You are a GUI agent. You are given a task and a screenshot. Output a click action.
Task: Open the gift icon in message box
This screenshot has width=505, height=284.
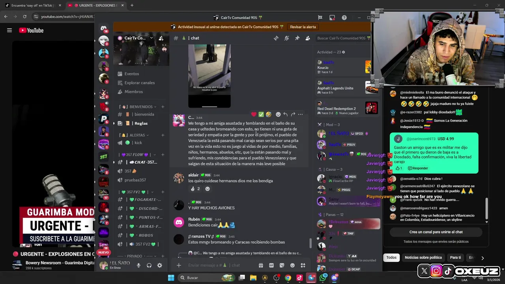point(261,265)
